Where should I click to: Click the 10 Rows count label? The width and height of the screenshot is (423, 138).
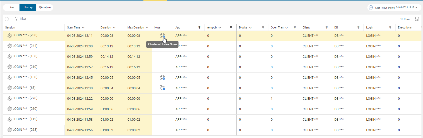tap(405, 19)
